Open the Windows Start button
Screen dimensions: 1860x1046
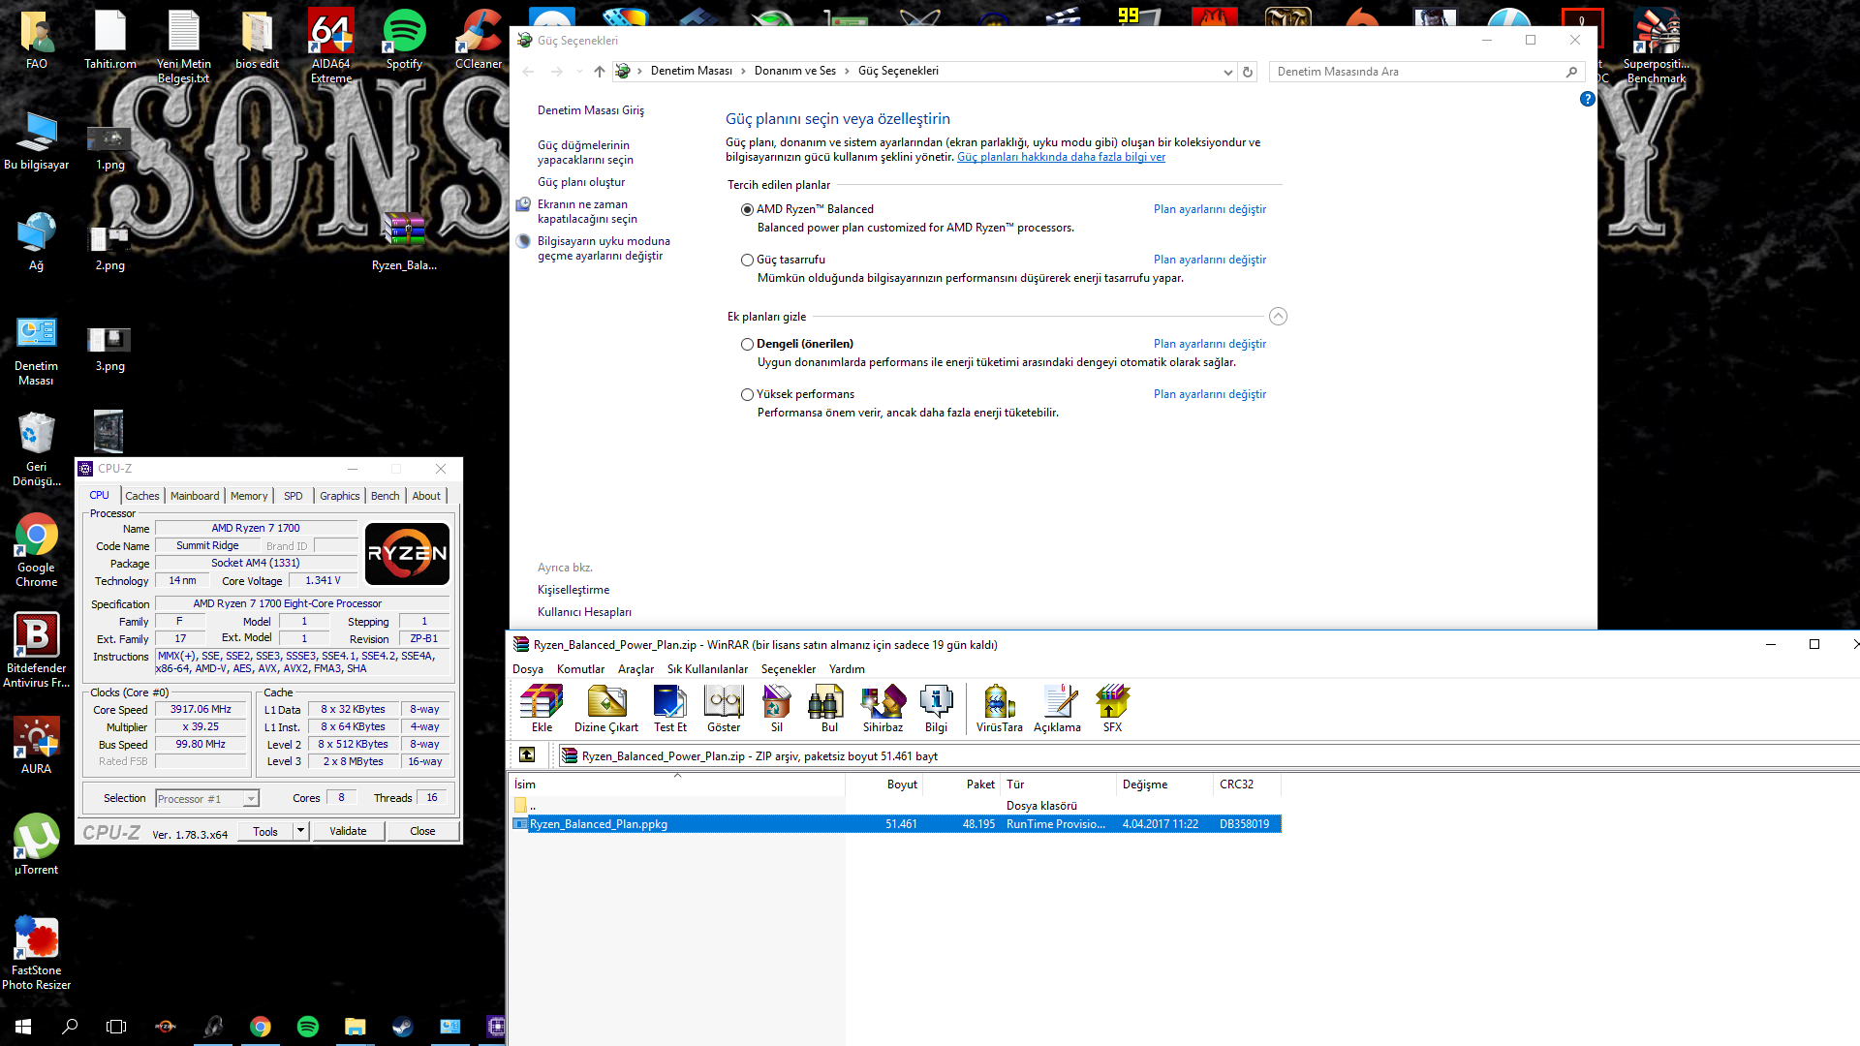point(23,1026)
